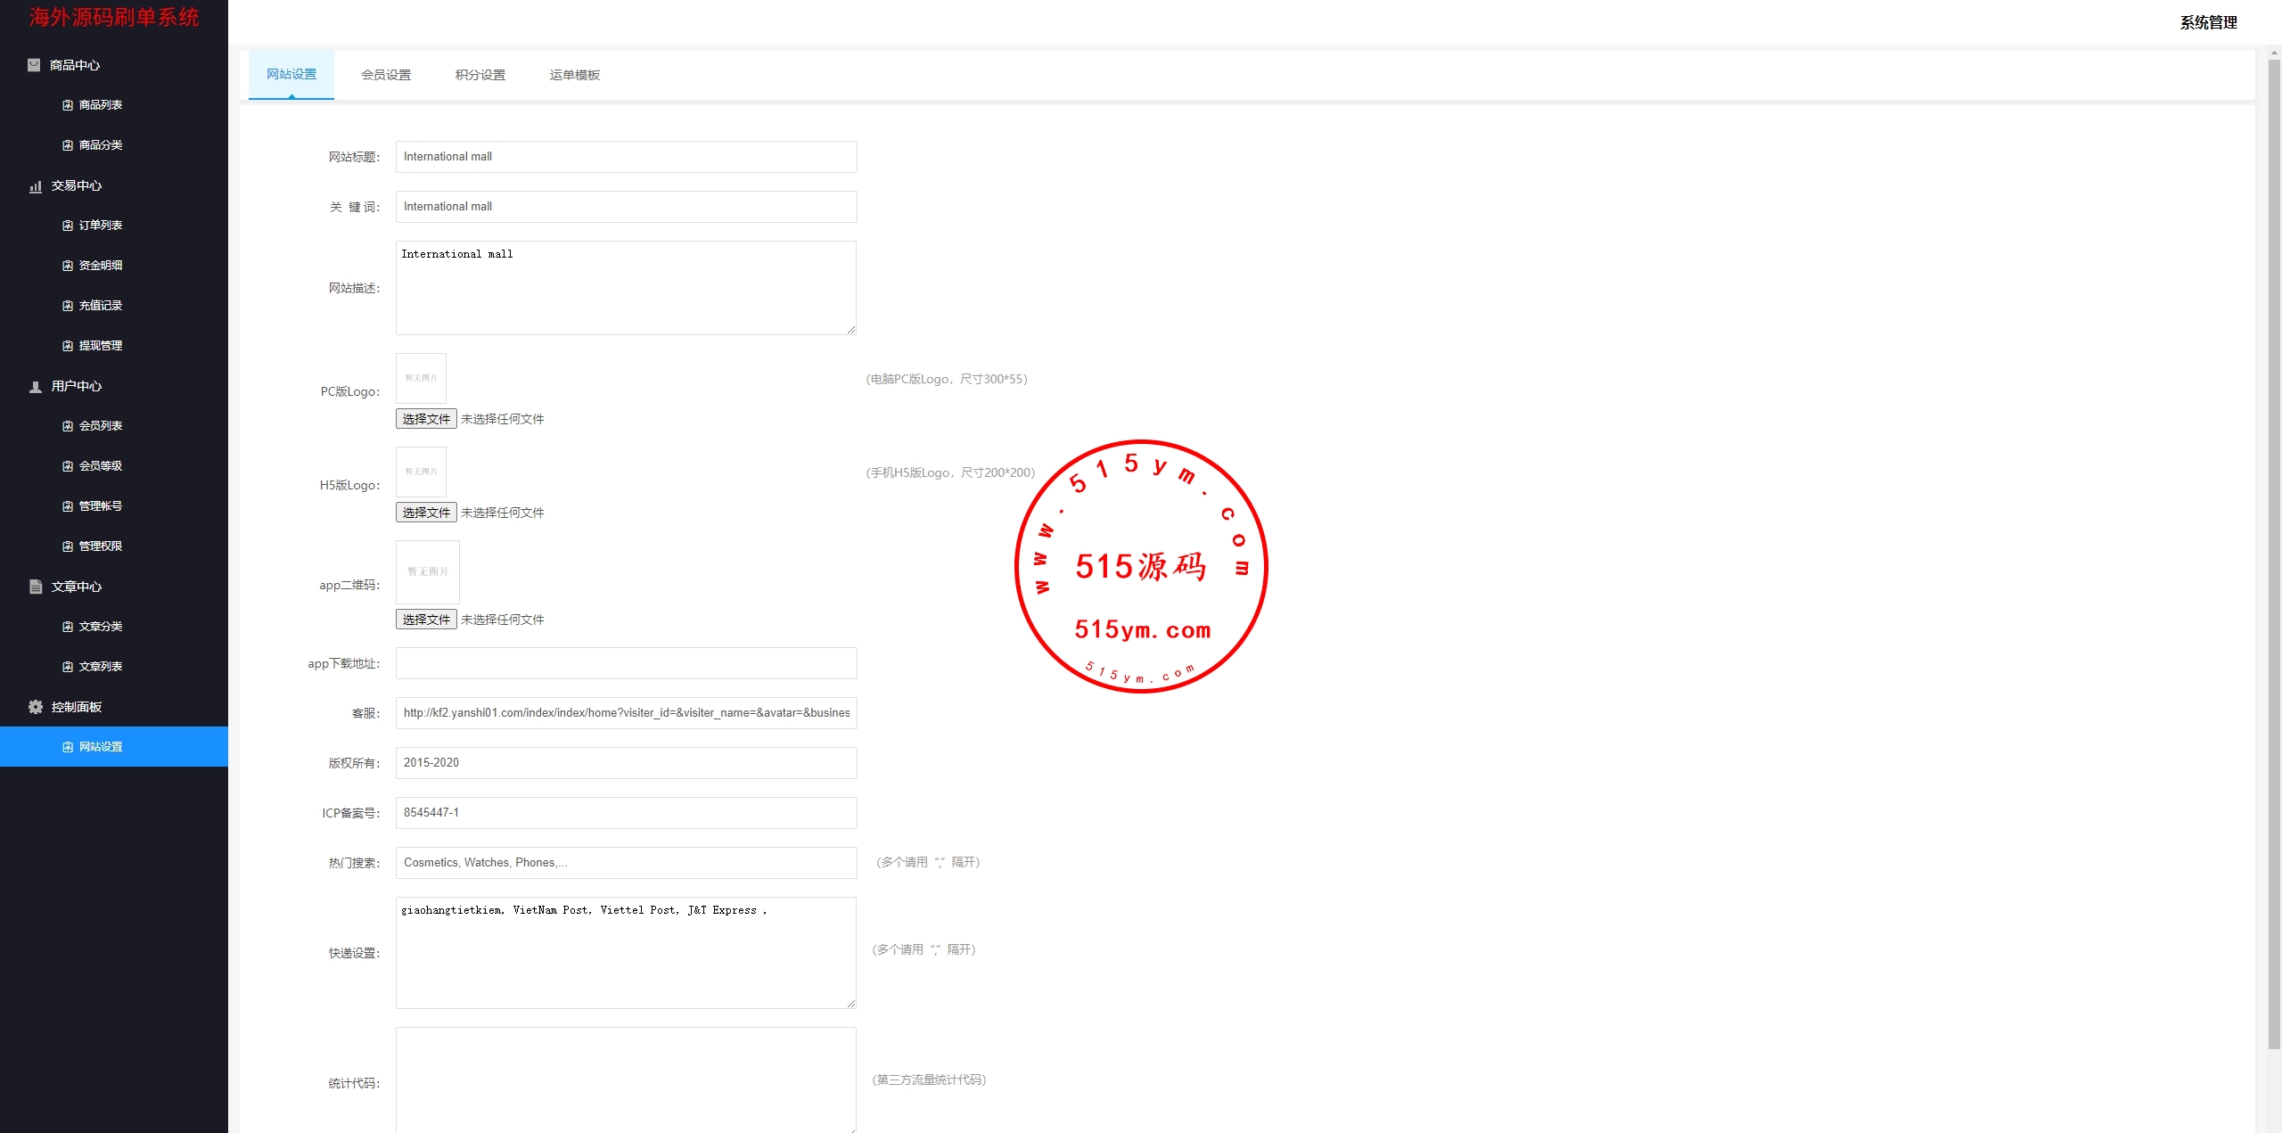Open the 运单模板 tab
Screen dimensions: 2282x1133
[575, 75]
